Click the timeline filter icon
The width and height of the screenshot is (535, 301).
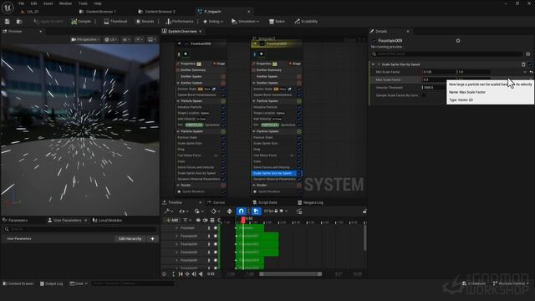(186, 221)
